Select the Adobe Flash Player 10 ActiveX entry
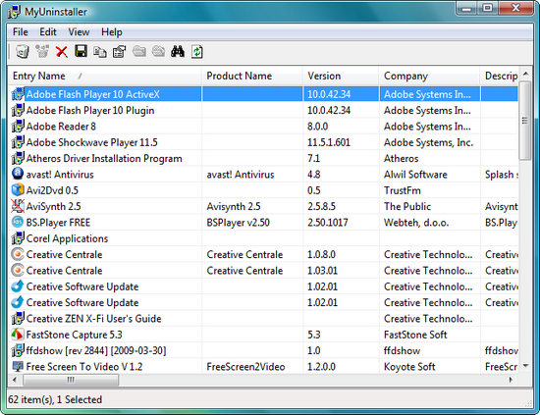 [x=93, y=94]
